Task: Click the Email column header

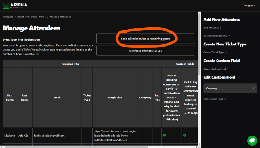Action: (x=57, y=98)
